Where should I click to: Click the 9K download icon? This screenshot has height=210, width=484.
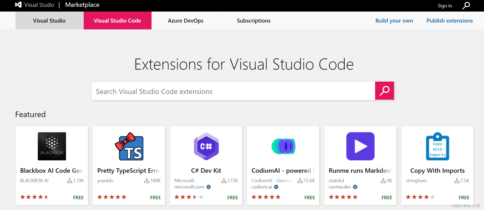(383, 180)
